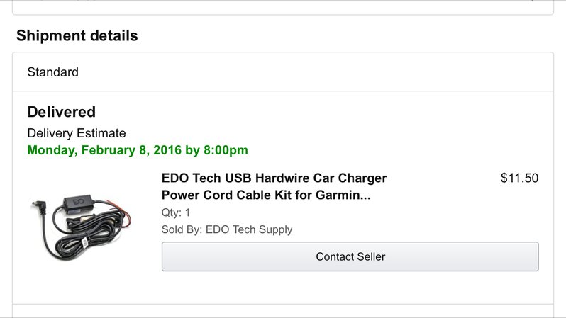The width and height of the screenshot is (566, 318).
Task: Select the Standard shipping method row
Action: (283, 72)
